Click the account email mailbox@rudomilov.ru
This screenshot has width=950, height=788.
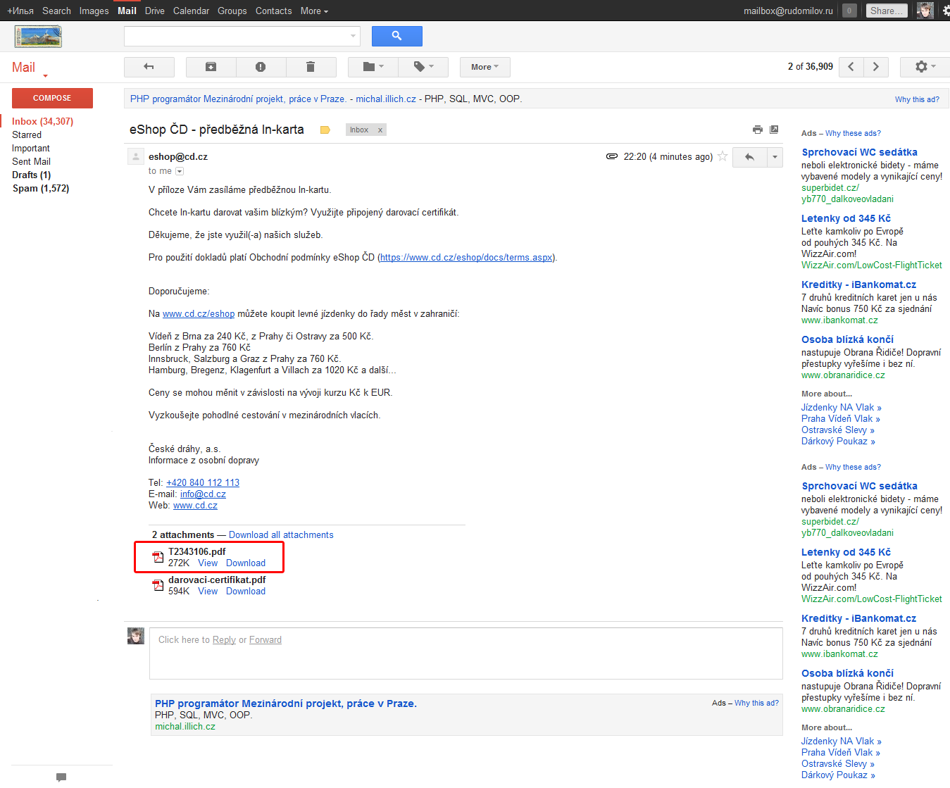click(788, 11)
